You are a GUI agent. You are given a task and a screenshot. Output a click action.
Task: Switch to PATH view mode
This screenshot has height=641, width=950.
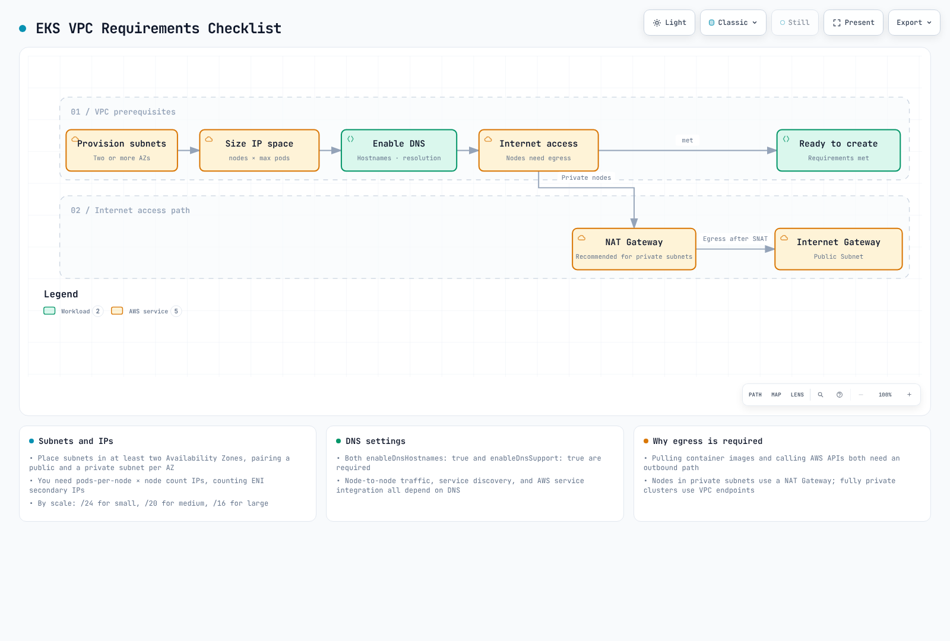[x=755, y=395]
